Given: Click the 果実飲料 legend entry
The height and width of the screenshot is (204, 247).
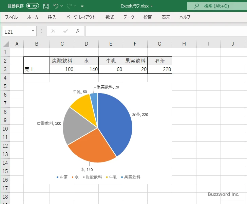Looking at the screenshot, I should pyautogui.click(x=131, y=177).
